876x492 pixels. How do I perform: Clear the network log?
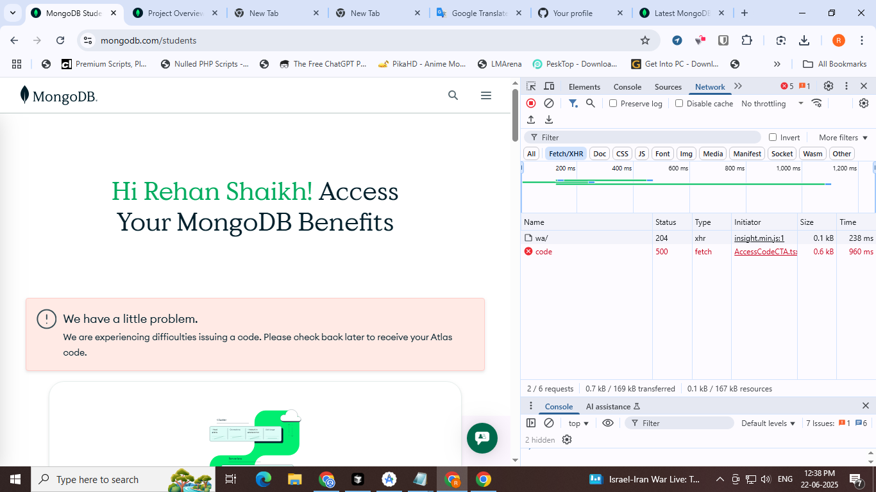549,103
